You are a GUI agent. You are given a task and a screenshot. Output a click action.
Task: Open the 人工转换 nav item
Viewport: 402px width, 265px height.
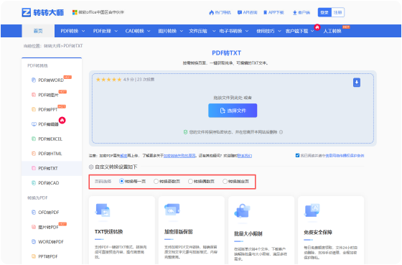coord(332,31)
